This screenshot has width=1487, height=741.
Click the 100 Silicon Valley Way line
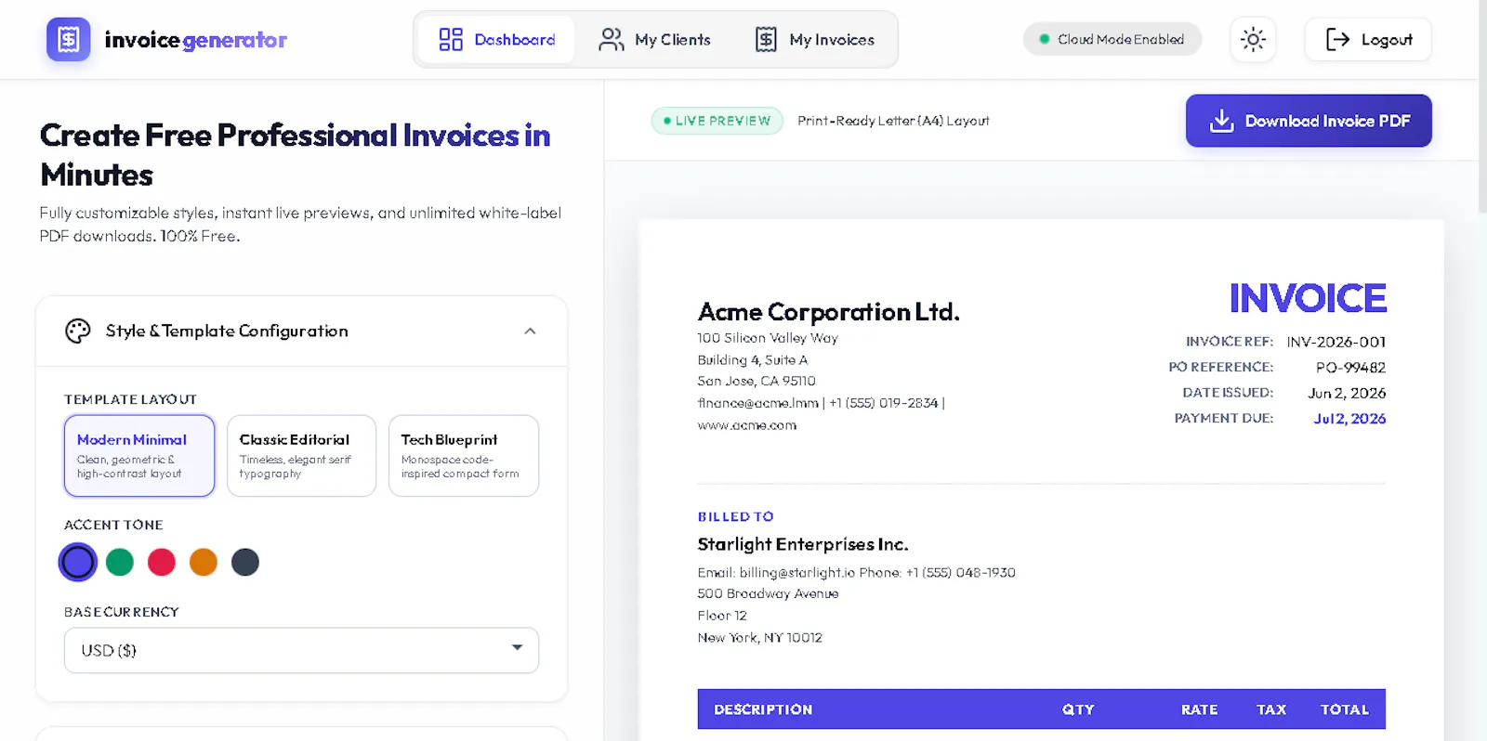[768, 338]
